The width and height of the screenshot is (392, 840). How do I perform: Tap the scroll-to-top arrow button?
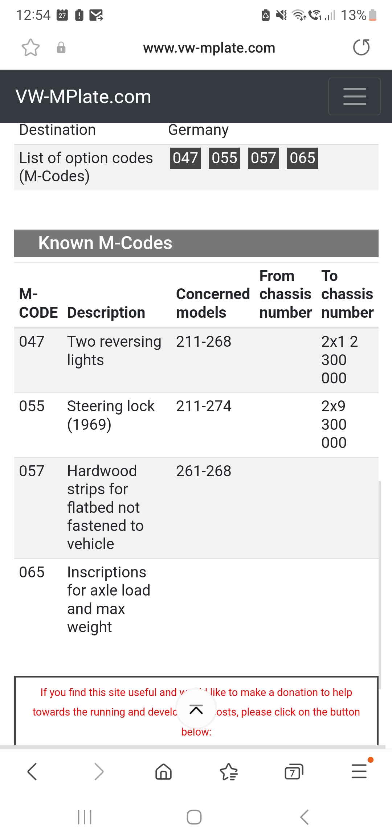pos(196,710)
